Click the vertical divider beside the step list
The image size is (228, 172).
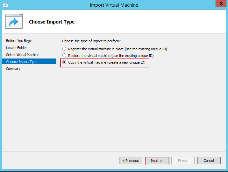tap(57, 92)
